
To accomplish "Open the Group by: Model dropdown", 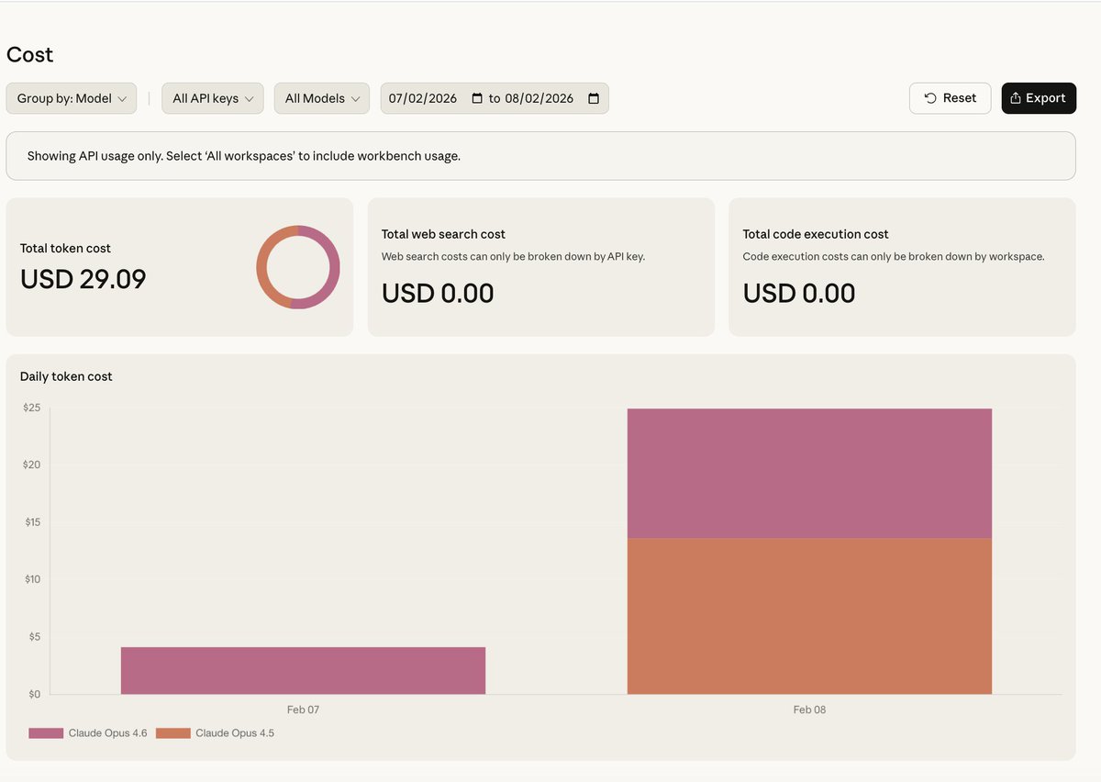I will click(x=72, y=98).
